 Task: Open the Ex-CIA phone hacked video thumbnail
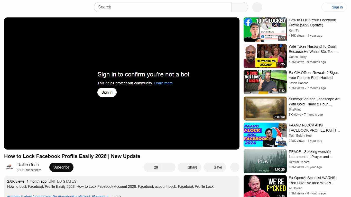point(265,82)
